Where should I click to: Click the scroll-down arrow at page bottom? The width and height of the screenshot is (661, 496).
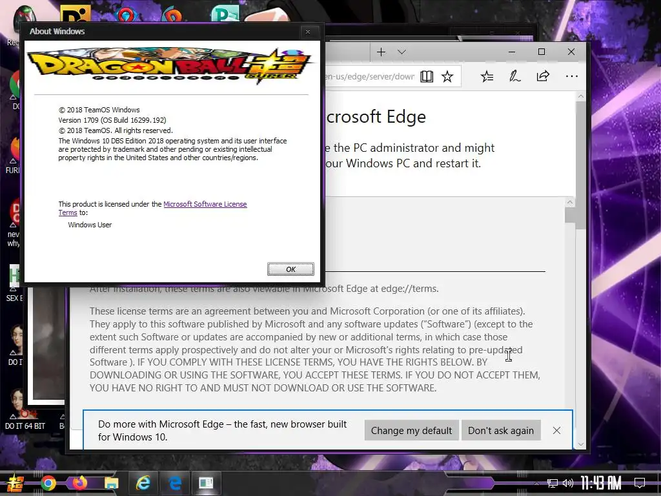581,444
